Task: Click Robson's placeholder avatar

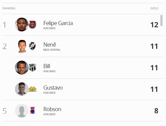Action: 21,111
